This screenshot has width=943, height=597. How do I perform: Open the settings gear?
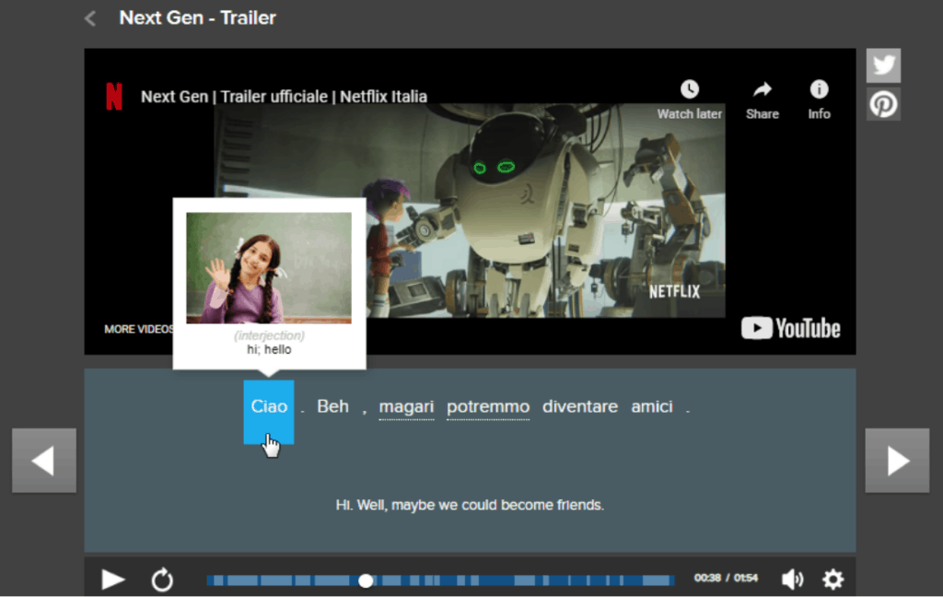(832, 579)
